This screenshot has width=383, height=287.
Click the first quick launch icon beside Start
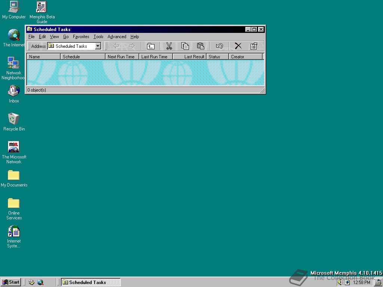pos(31,283)
